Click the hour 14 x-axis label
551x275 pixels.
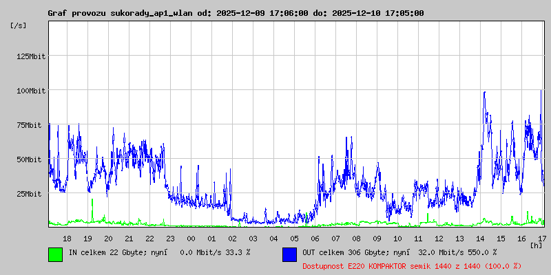click(480, 239)
